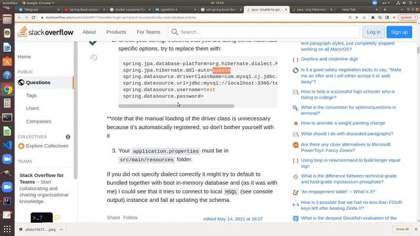Go back in Chrome
This screenshot has width=420, height=236.
click(x=19, y=18)
